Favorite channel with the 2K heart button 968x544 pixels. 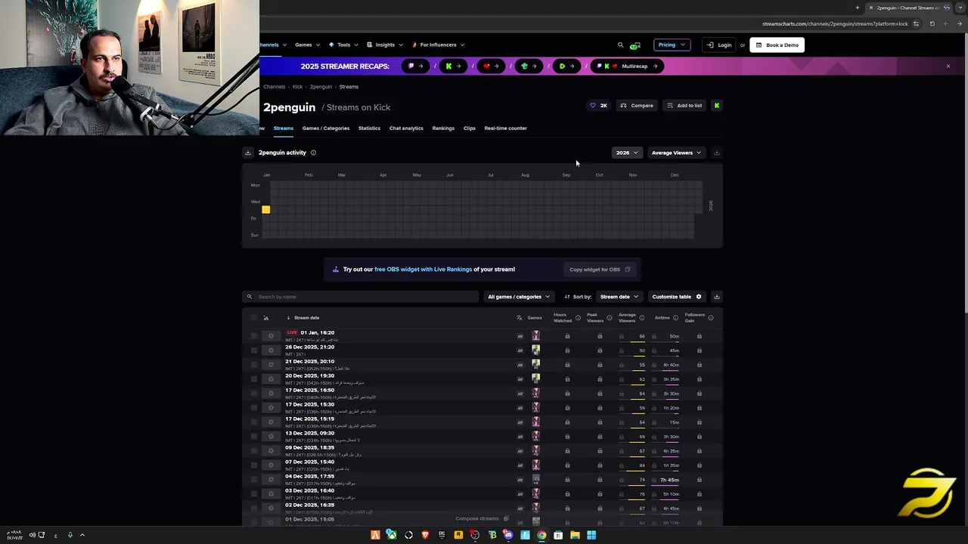click(x=598, y=106)
